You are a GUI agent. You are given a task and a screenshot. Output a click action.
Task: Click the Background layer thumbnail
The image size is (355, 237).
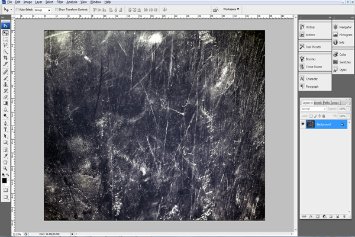311,124
